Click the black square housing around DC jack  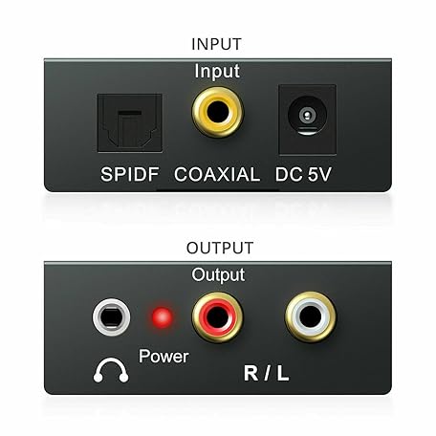[308, 120]
